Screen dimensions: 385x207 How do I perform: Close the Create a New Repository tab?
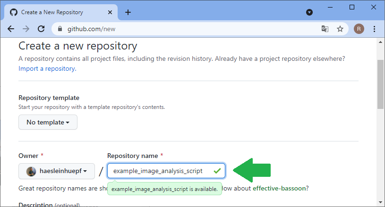tap(110, 12)
